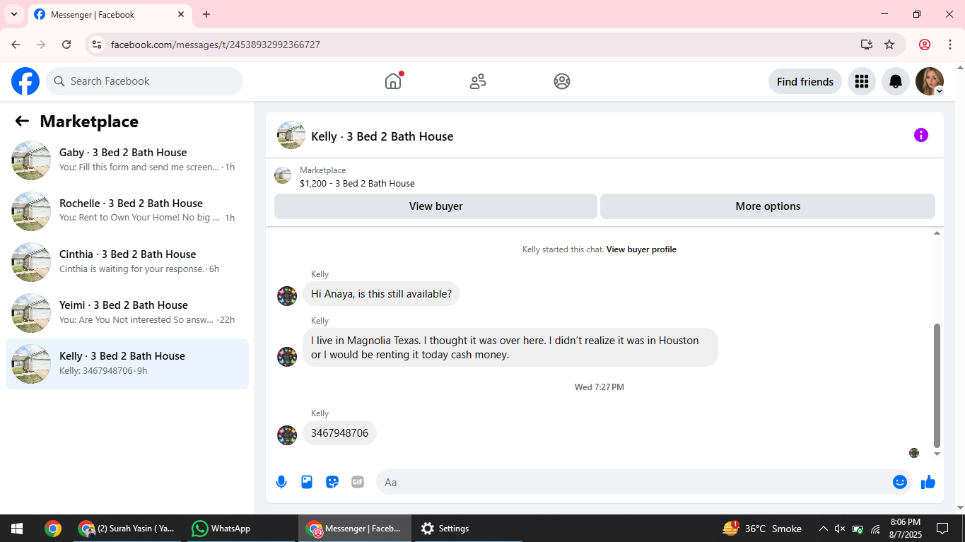Click the Find friends button
Screen dimensions: 965x542
805,81
